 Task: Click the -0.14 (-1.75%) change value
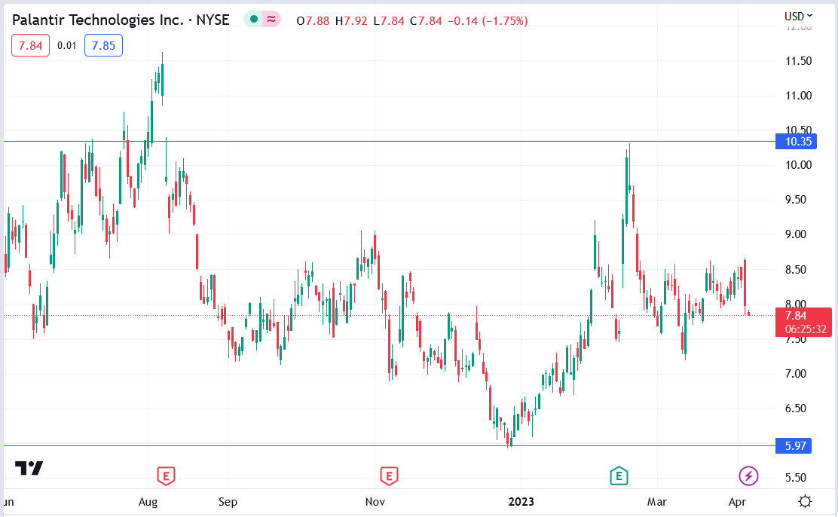click(488, 21)
